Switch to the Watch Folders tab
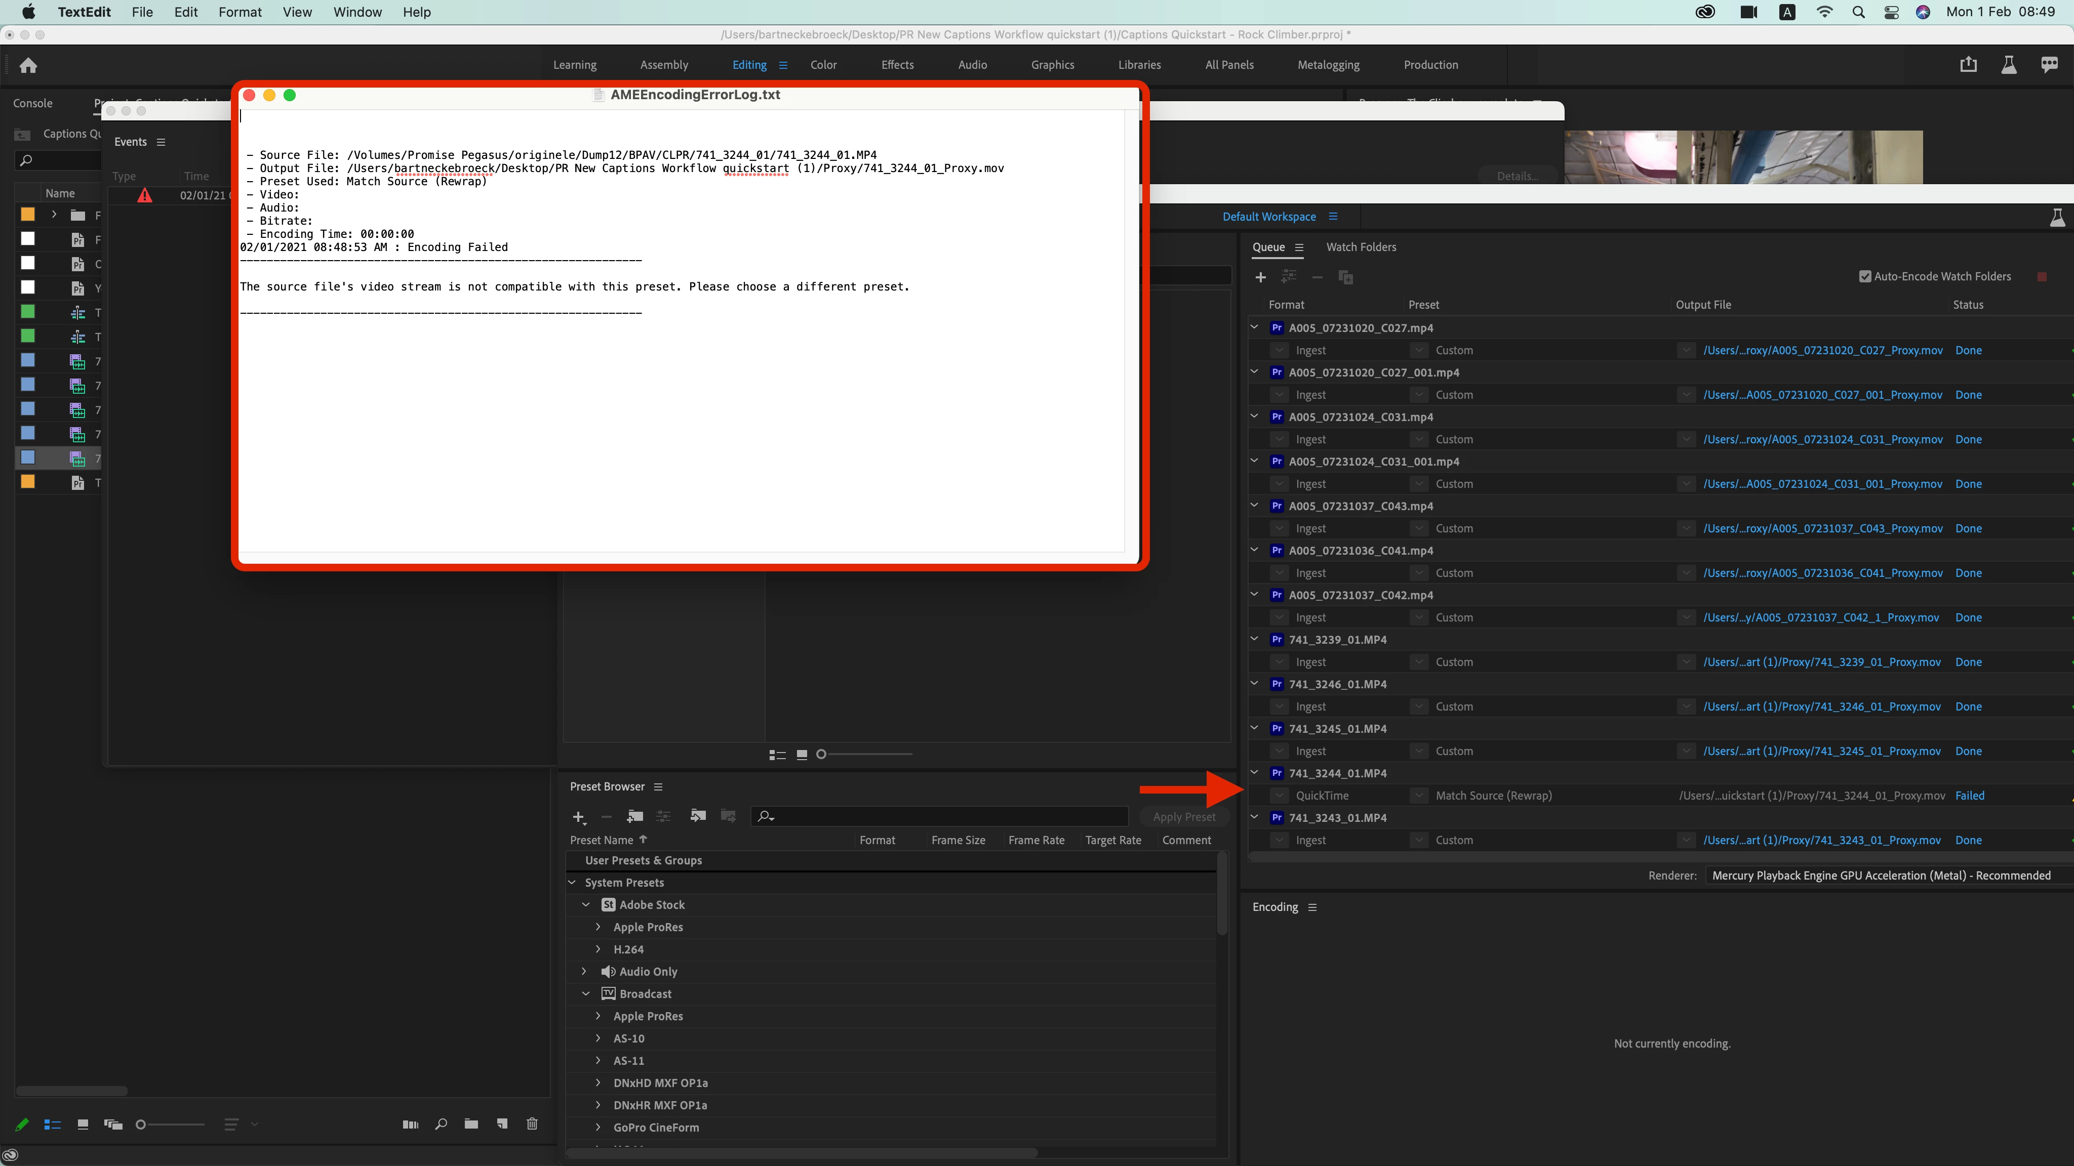The image size is (2074, 1166). 1361,247
